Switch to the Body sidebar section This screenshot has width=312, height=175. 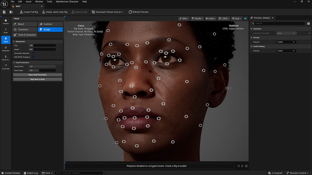(x=6, y=31)
